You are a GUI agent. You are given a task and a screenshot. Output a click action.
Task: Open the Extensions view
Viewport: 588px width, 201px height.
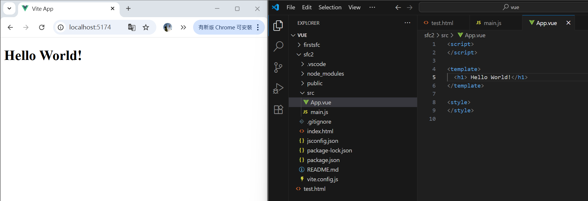click(278, 110)
